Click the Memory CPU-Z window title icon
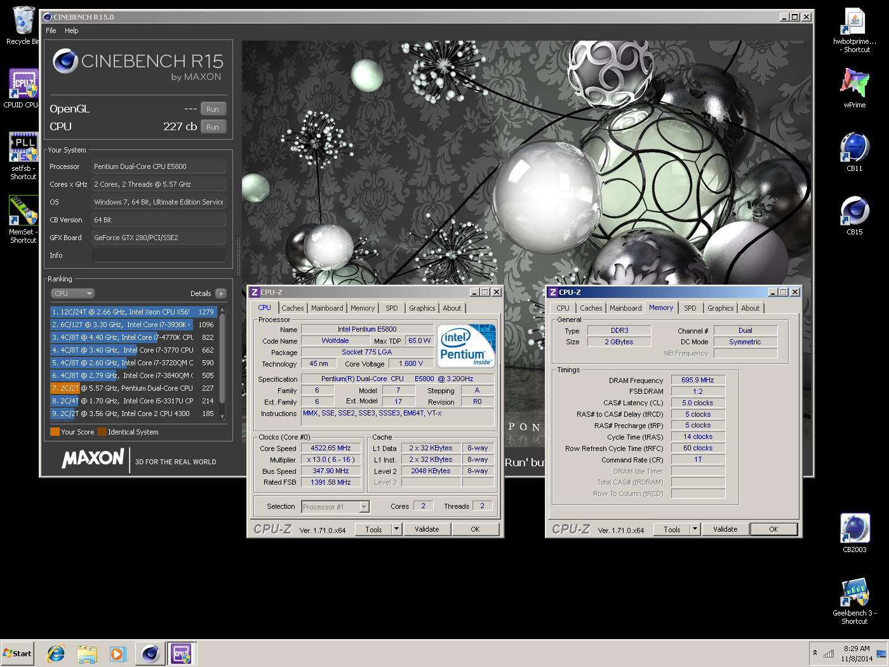 (x=553, y=292)
